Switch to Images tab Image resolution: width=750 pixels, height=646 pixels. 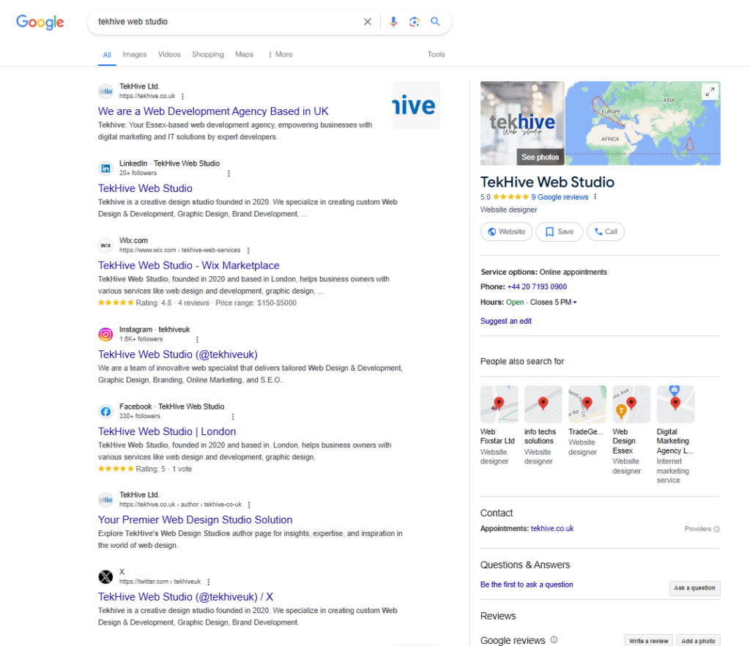pos(135,54)
